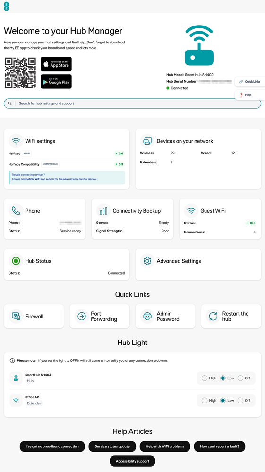This screenshot has width=265, height=472.
Task: Click the Guest WiFi icon
Action: (x=191, y=211)
